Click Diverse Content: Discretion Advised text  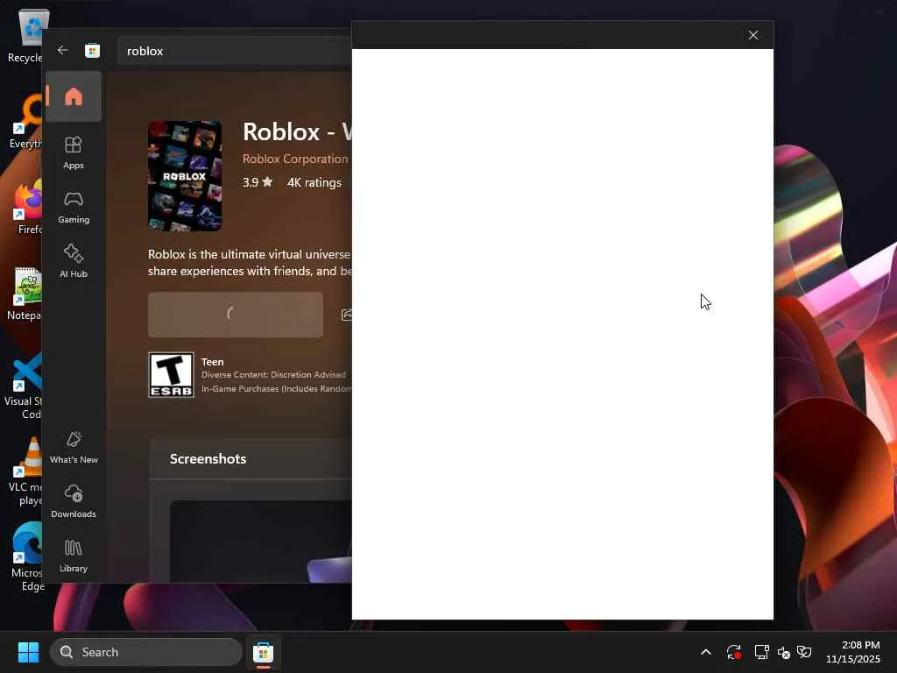[x=273, y=375]
